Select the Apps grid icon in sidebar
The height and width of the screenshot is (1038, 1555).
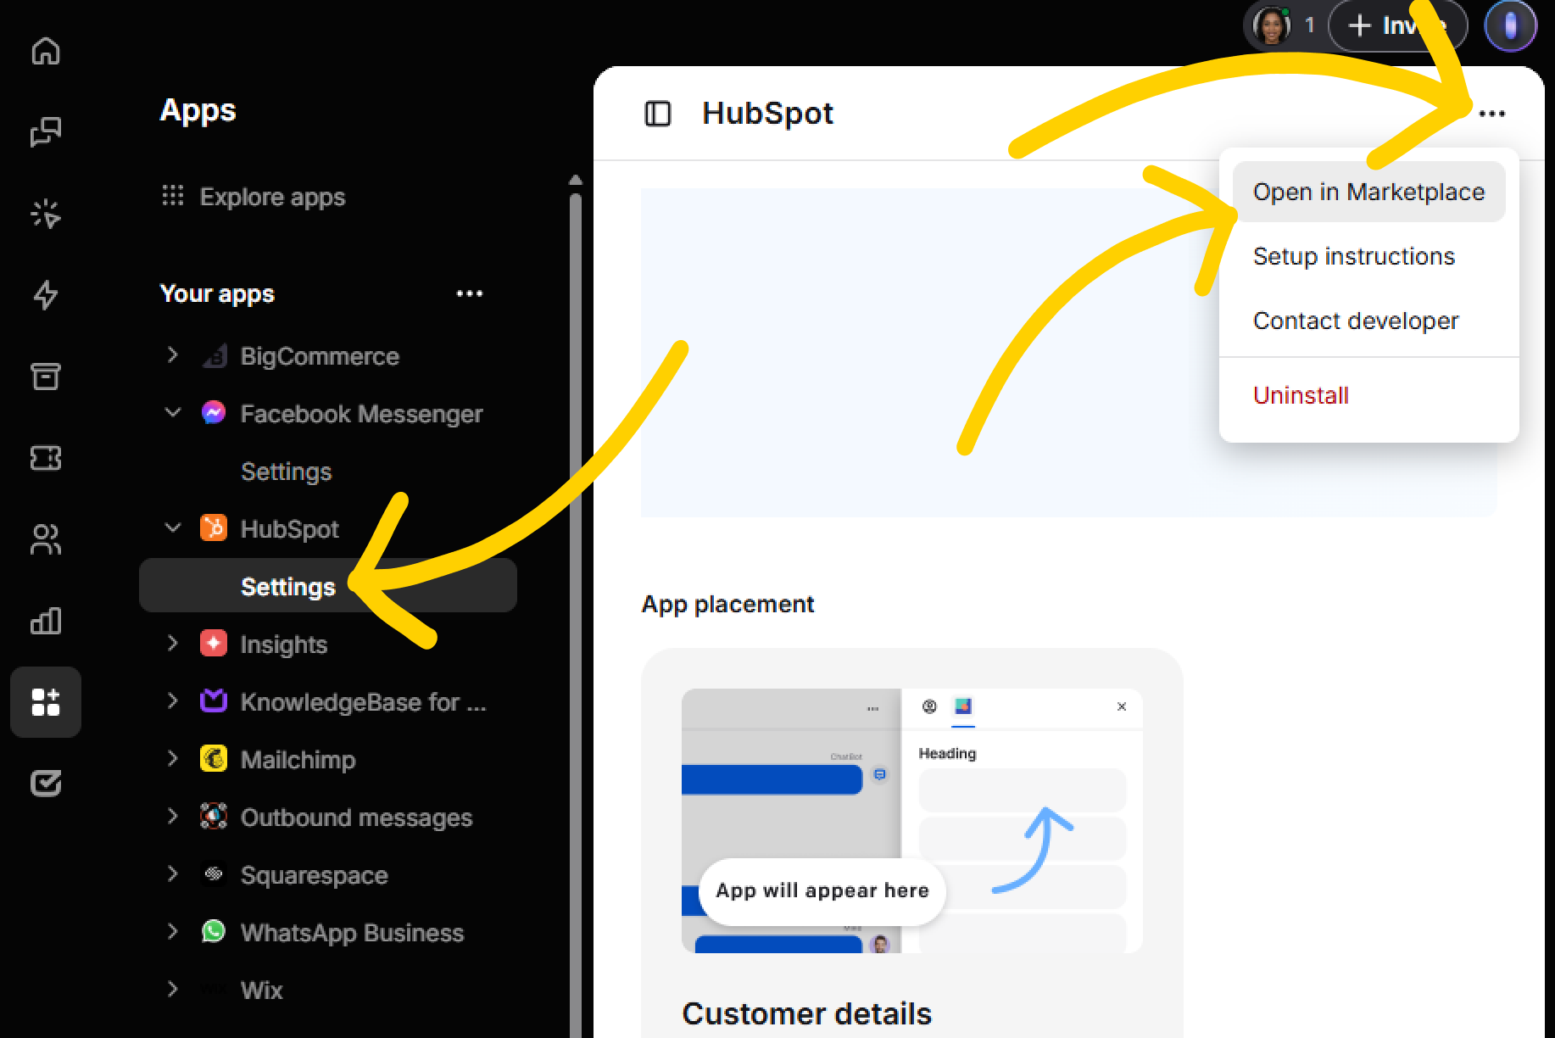click(x=46, y=702)
